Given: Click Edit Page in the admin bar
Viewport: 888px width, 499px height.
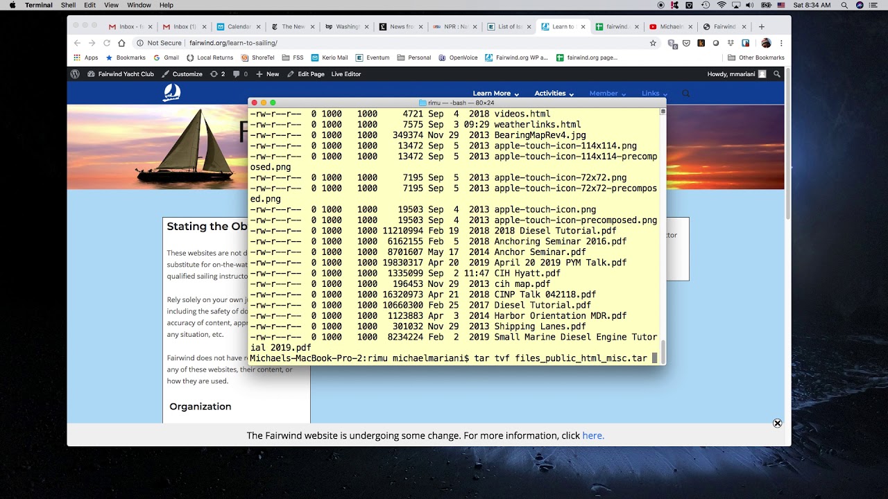Looking at the screenshot, I should point(306,74).
